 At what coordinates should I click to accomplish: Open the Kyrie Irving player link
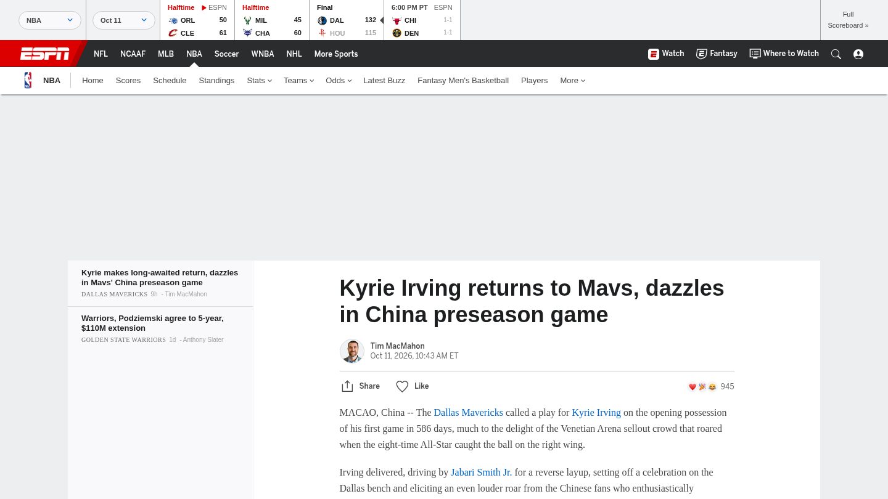click(596, 413)
